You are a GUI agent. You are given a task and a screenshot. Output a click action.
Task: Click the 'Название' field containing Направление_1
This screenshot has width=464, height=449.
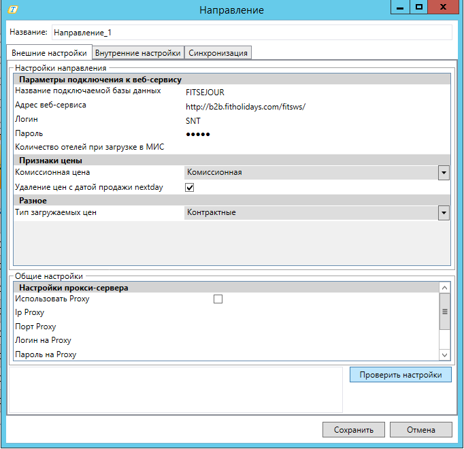pos(251,33)
